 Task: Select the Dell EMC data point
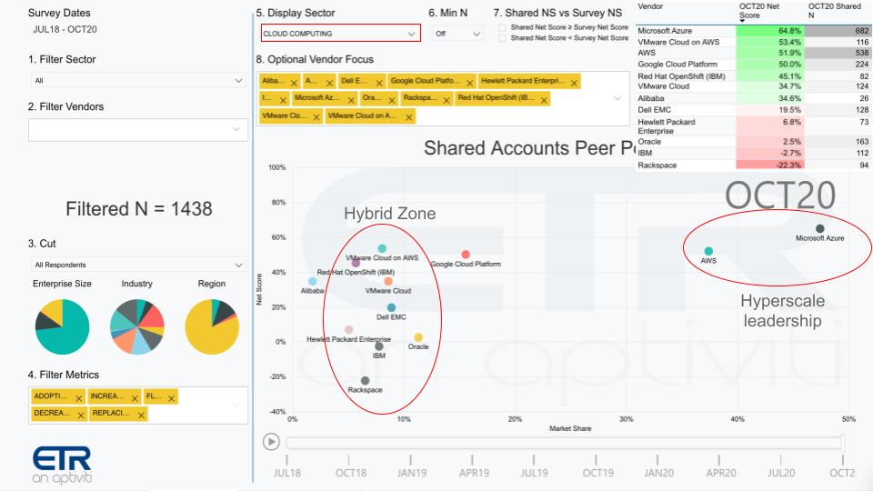coord(391,307)
